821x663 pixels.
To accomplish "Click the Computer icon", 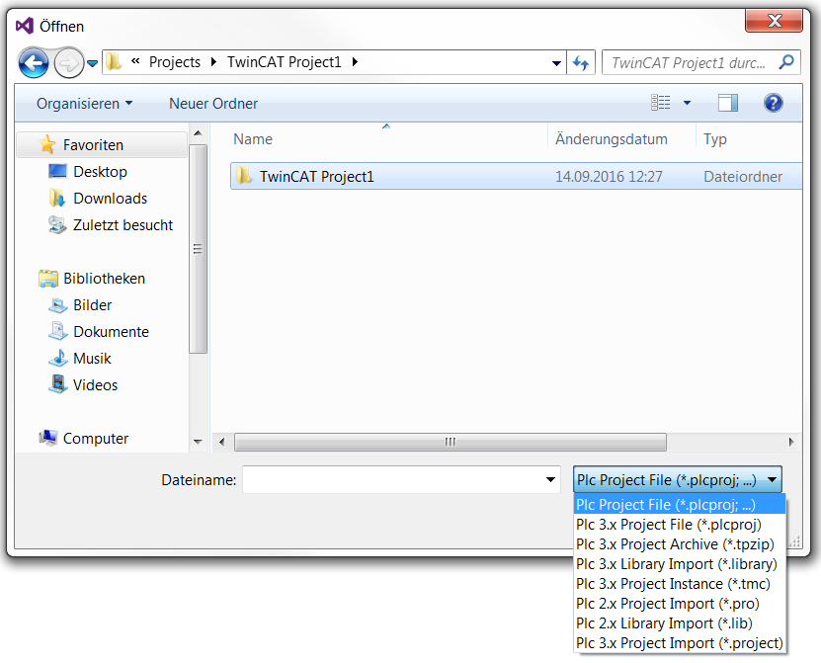I will (x=48, y=438).
